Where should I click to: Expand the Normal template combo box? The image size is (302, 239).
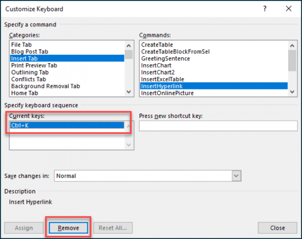[x=148, y=176]
